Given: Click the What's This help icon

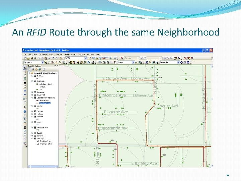Looking at the screenshot, I should click(x=115, y=58).
